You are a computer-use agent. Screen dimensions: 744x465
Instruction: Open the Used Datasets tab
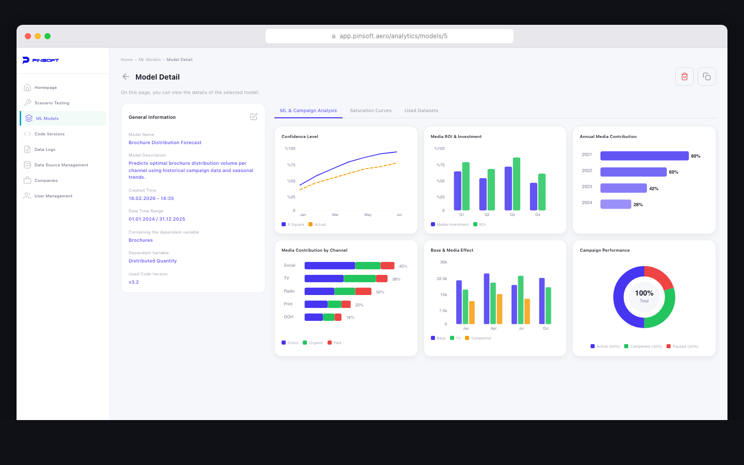421,111
